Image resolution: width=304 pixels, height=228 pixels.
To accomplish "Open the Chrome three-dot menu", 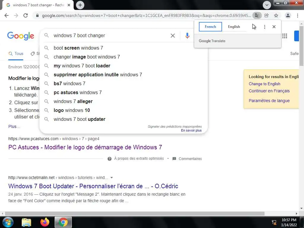I will [297, 15].
